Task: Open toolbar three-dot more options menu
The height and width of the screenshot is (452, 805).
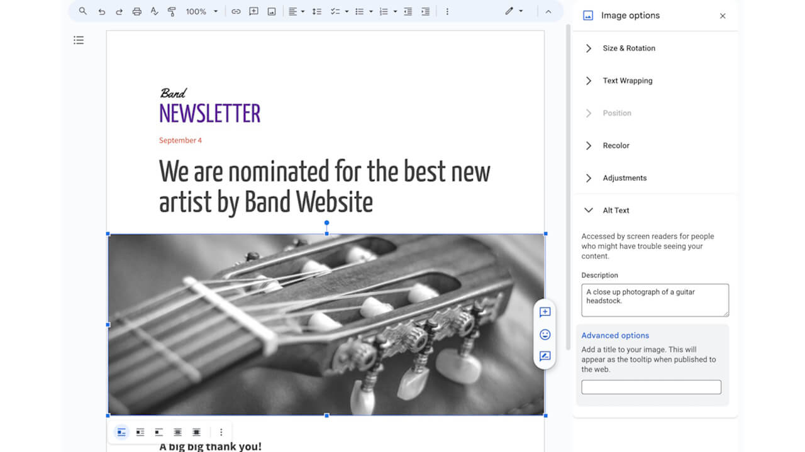Action: [447, 11]
